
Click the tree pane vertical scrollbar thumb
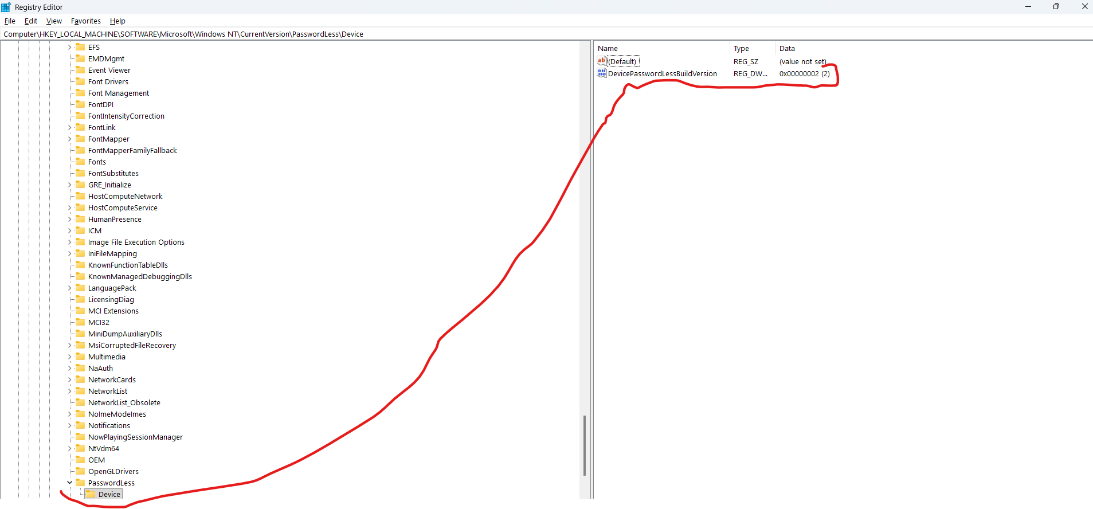(x=585, y=445)
